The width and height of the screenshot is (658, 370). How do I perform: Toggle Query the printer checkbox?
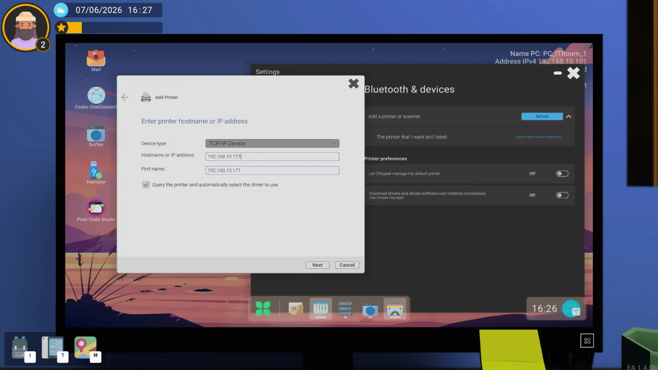coord(146,185)
